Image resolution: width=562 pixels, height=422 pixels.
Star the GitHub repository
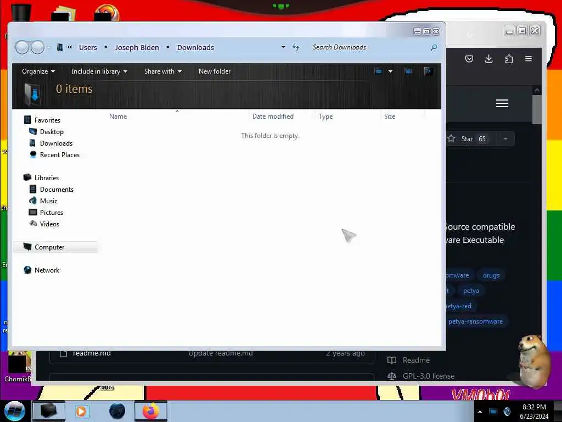(x=470, y=139)
